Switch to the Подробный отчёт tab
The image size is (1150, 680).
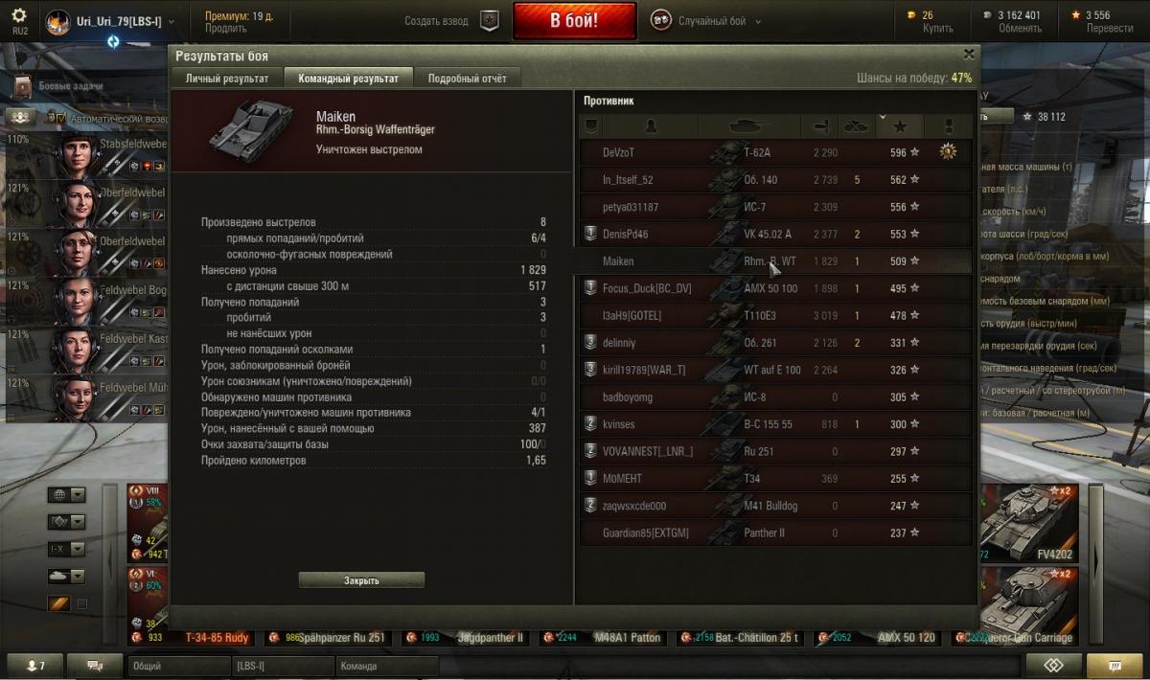[x=468, y=79]
